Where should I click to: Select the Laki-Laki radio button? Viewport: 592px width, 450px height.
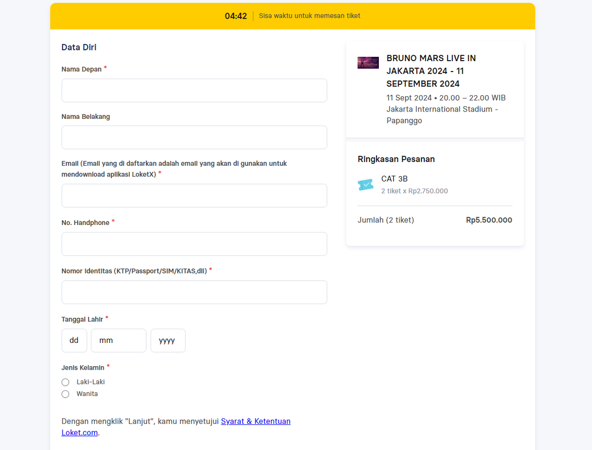click(65, 382)
